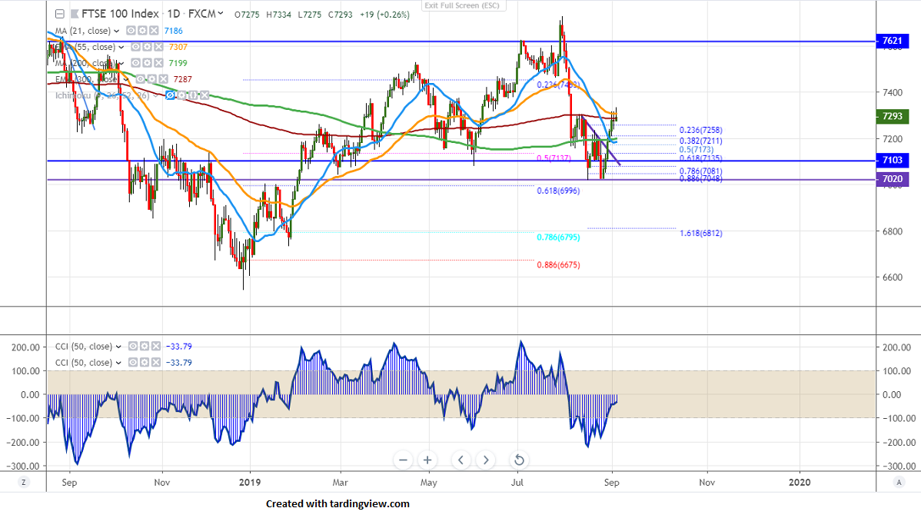Reset the chart view with the circular arrow

tap(519, 460)
